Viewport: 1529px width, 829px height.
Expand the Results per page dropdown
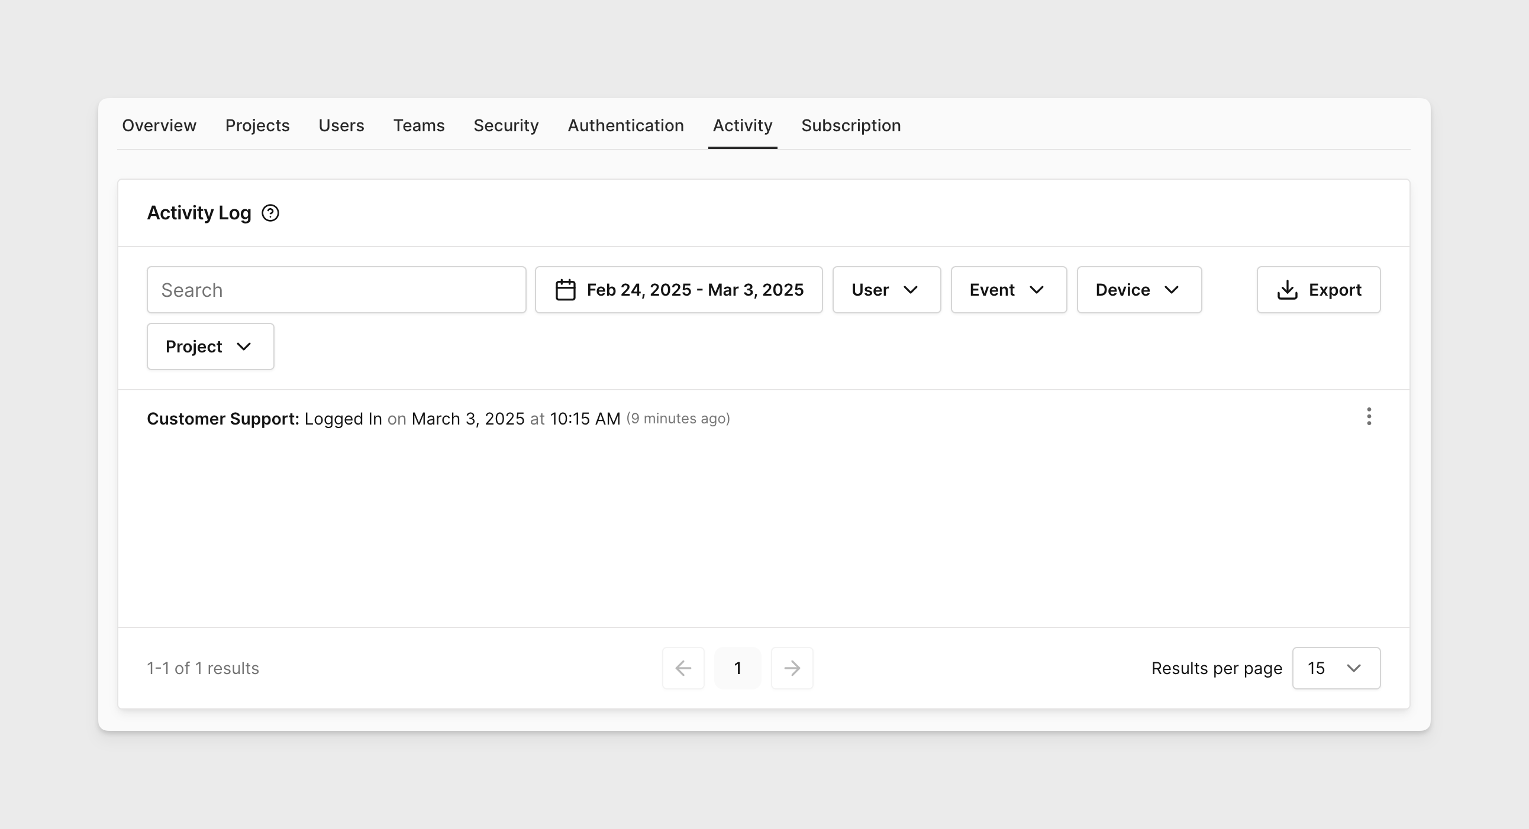pos(1336,668)
